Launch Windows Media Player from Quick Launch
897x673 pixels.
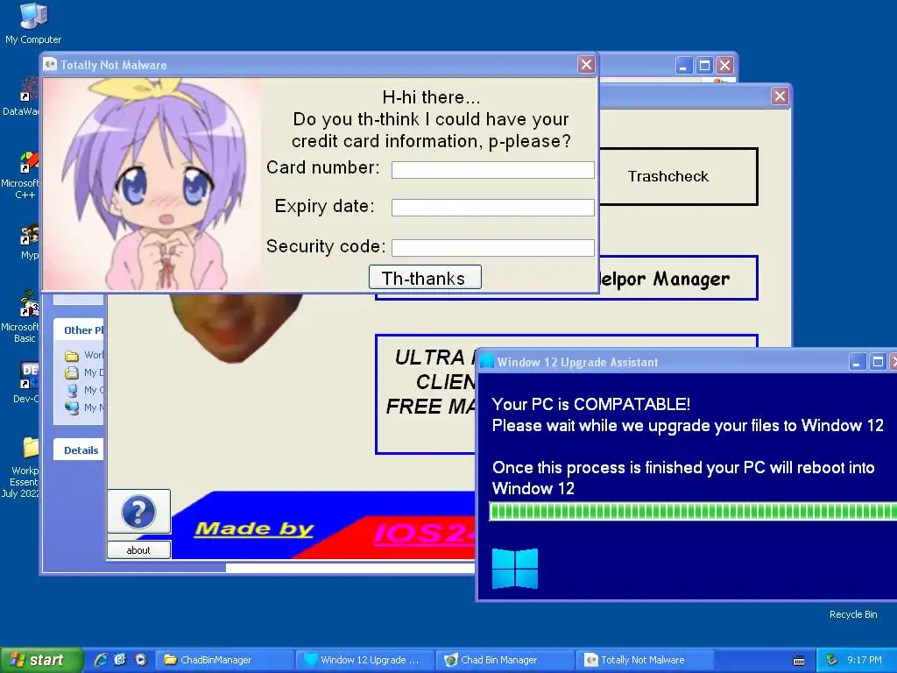click(141, 660)
